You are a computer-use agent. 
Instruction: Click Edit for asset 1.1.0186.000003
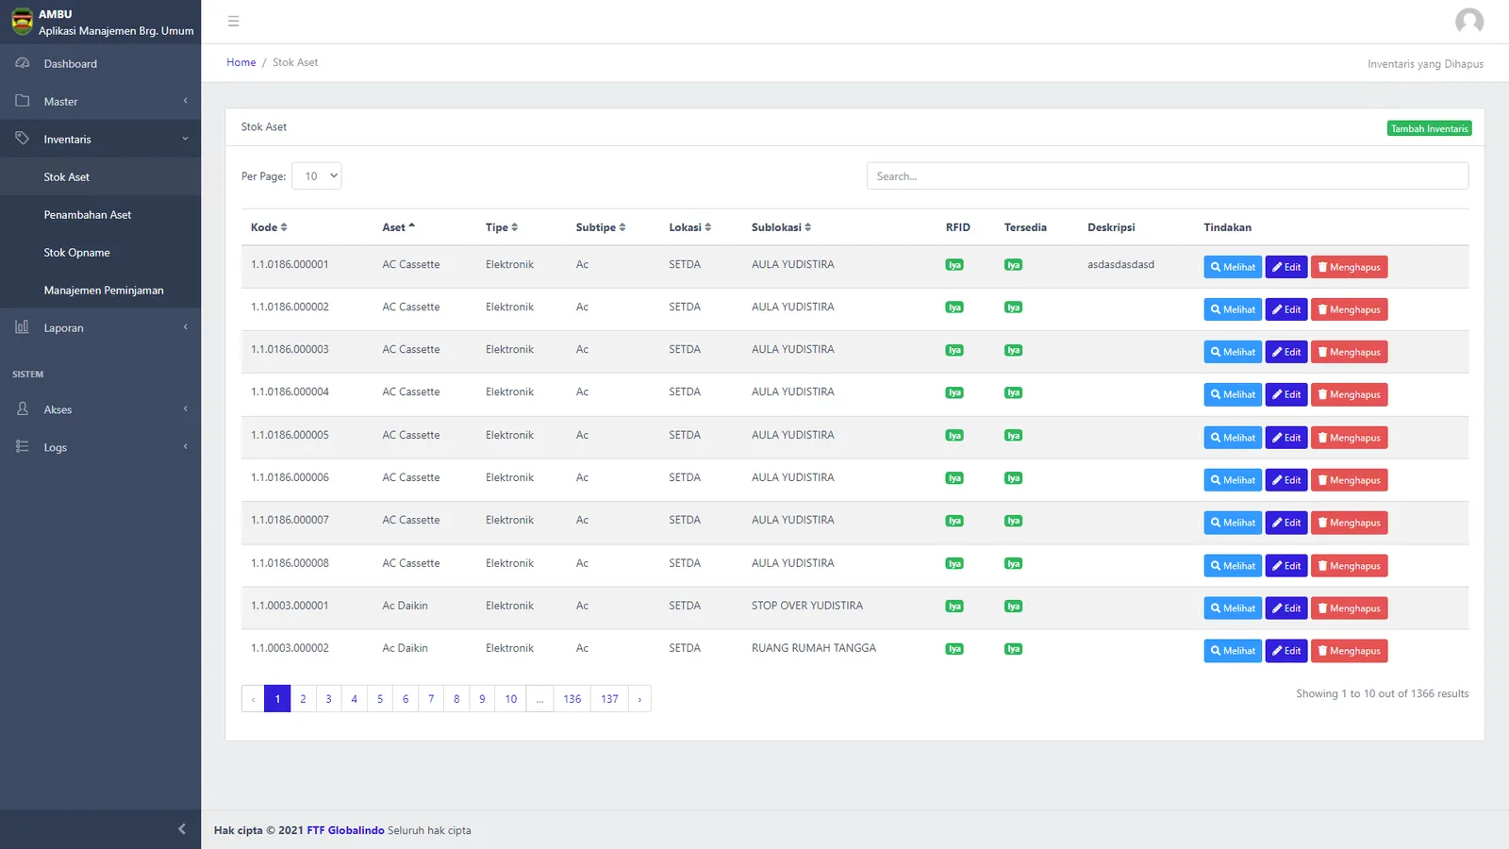tap(1286, 352)
